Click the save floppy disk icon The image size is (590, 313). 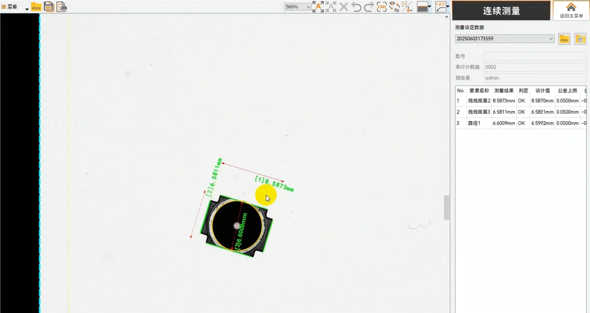pyautogui.click(x=49, y=7)
